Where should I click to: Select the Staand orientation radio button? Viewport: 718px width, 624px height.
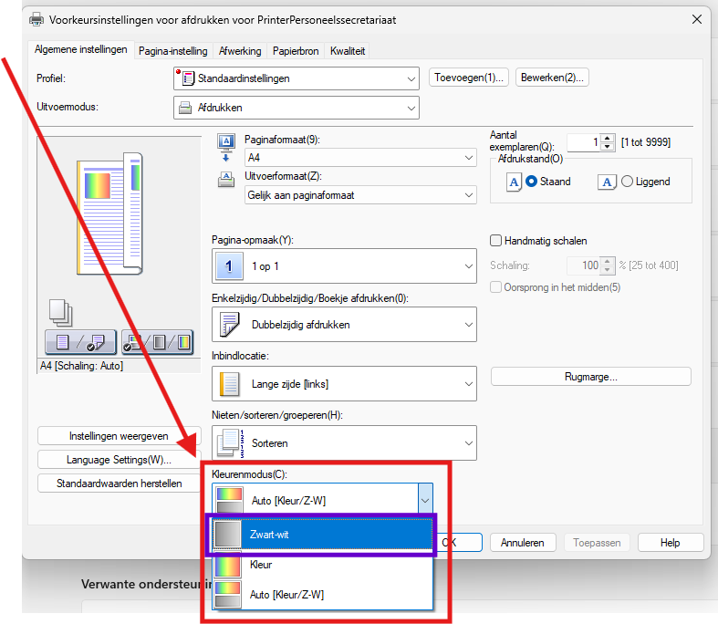[x=532, y=182]
